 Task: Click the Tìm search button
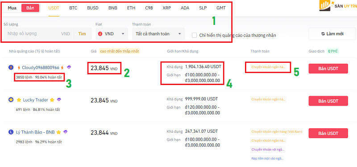point(82,34)
